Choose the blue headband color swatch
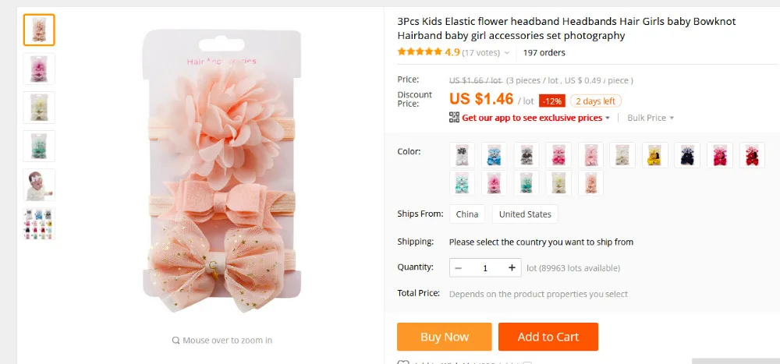 point(495,155)
